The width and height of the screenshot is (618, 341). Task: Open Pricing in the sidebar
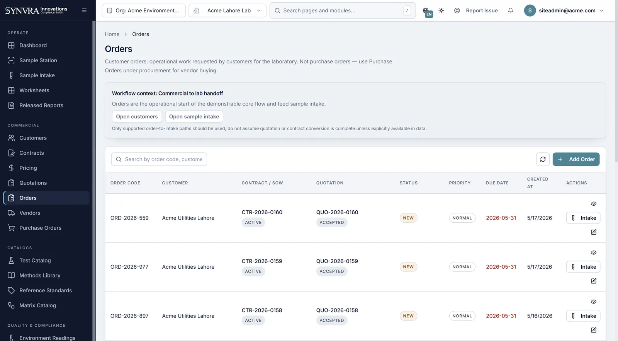click(46, 168)
